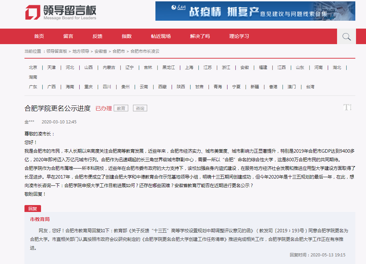The height and width of the screenshot is (264, 366).
Task: Select 上海 in province list
Action: 189,68
